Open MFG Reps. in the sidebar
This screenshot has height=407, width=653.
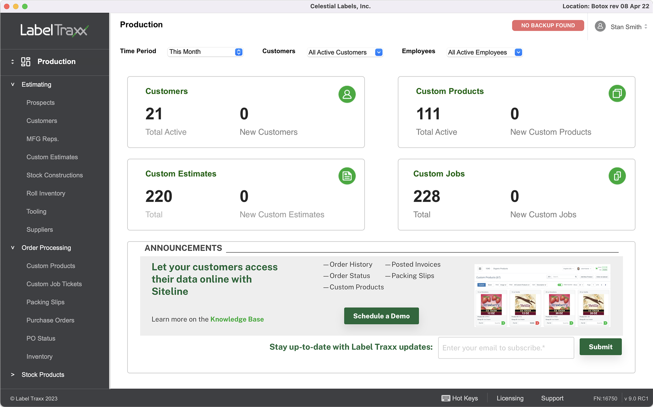click(42, 139)
